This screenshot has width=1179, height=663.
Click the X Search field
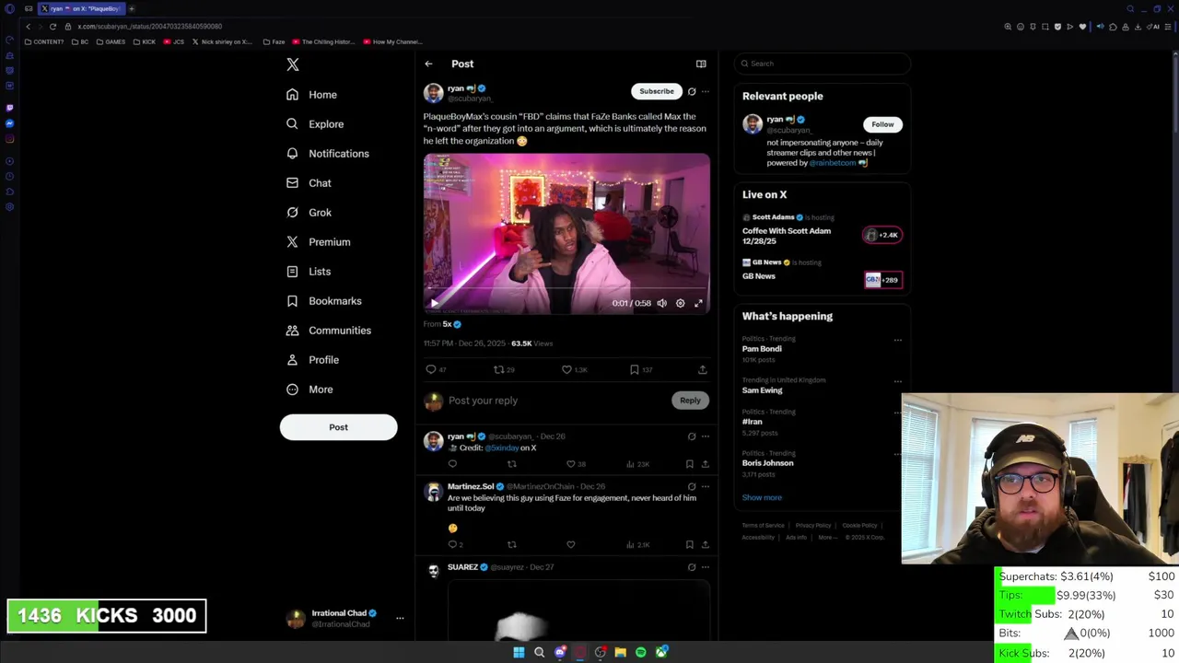(823, 64)
